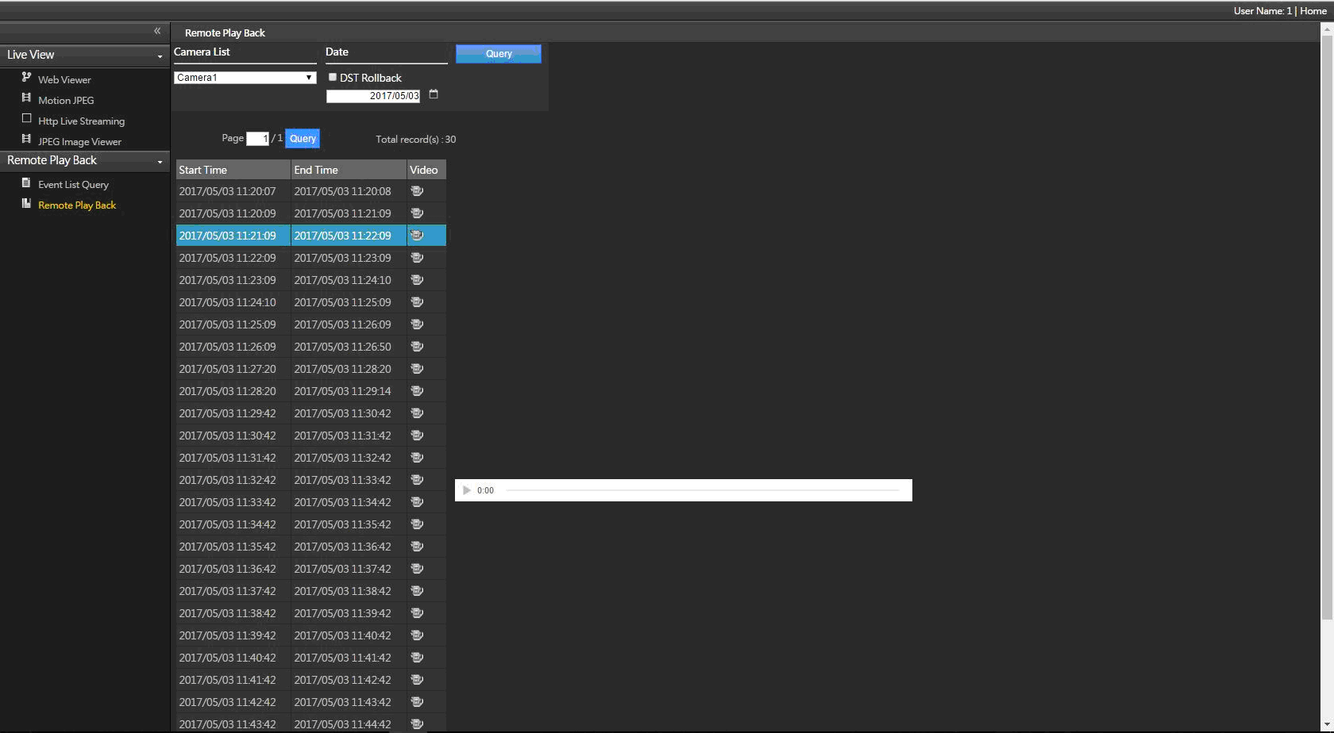The height and width of the screenshot is (733, 1334).
Task: Play video for recording starting 11:24:10
Action: pyautogui.click(x=417, y=302)
